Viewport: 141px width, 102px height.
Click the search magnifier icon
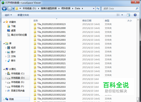click(x=137, y=8)
